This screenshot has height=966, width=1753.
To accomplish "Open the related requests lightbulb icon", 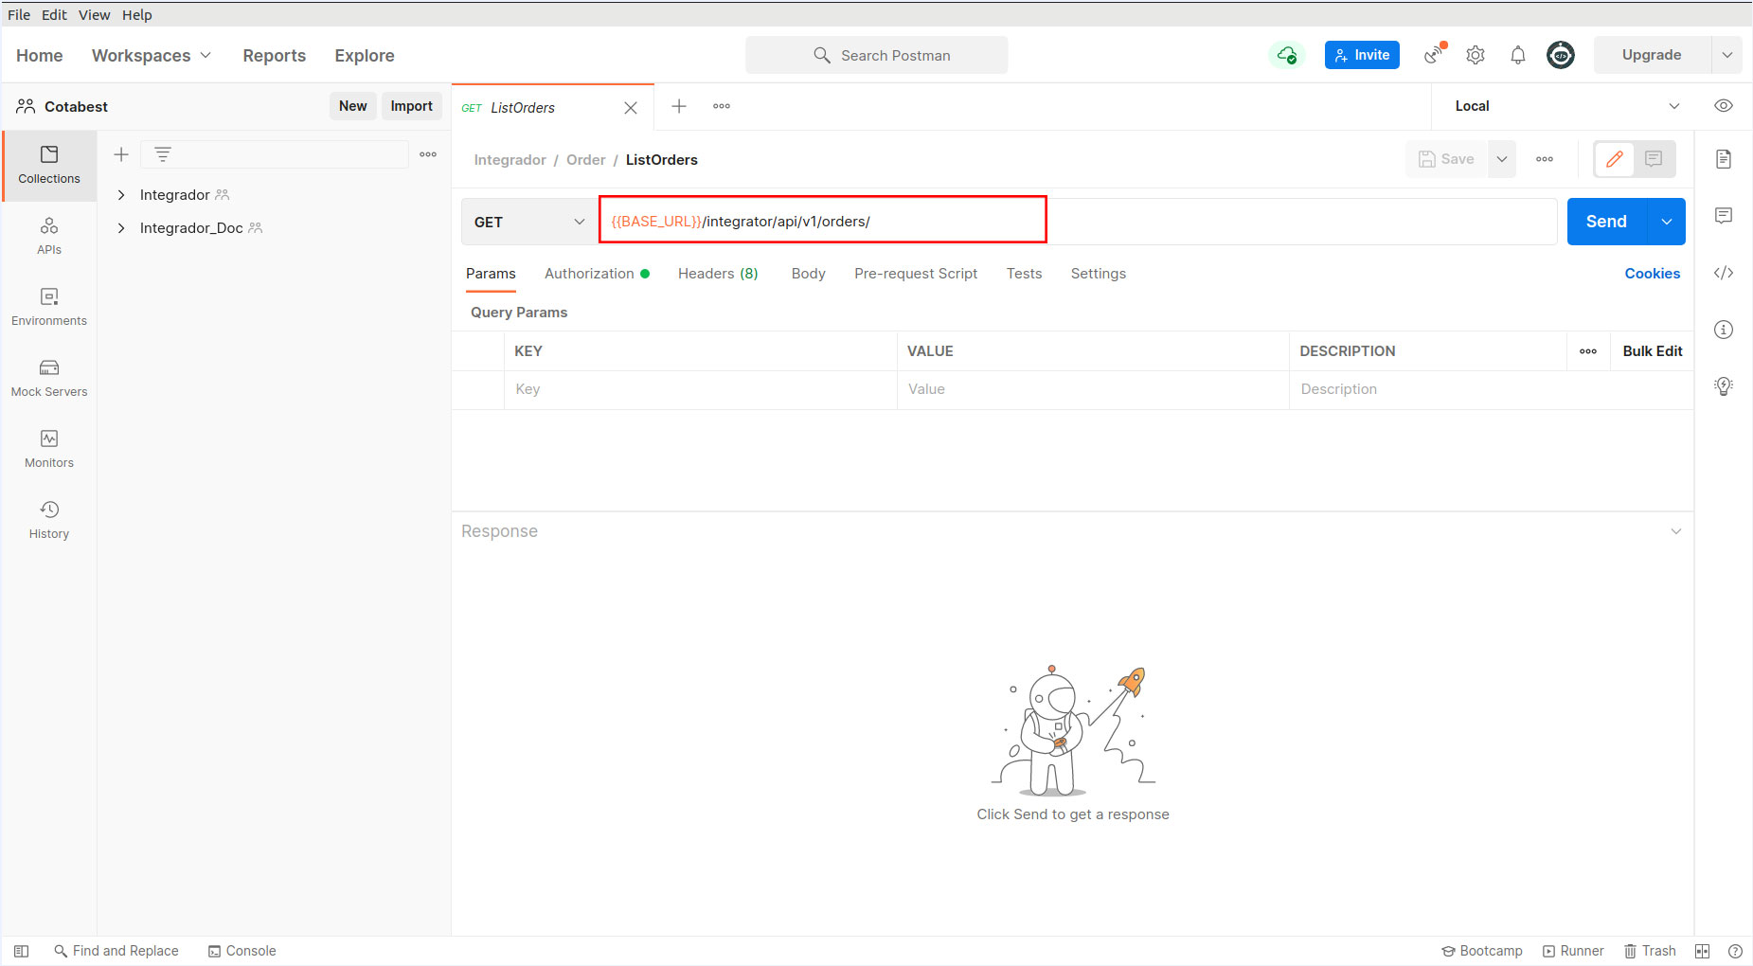I will coord(1724,386).
